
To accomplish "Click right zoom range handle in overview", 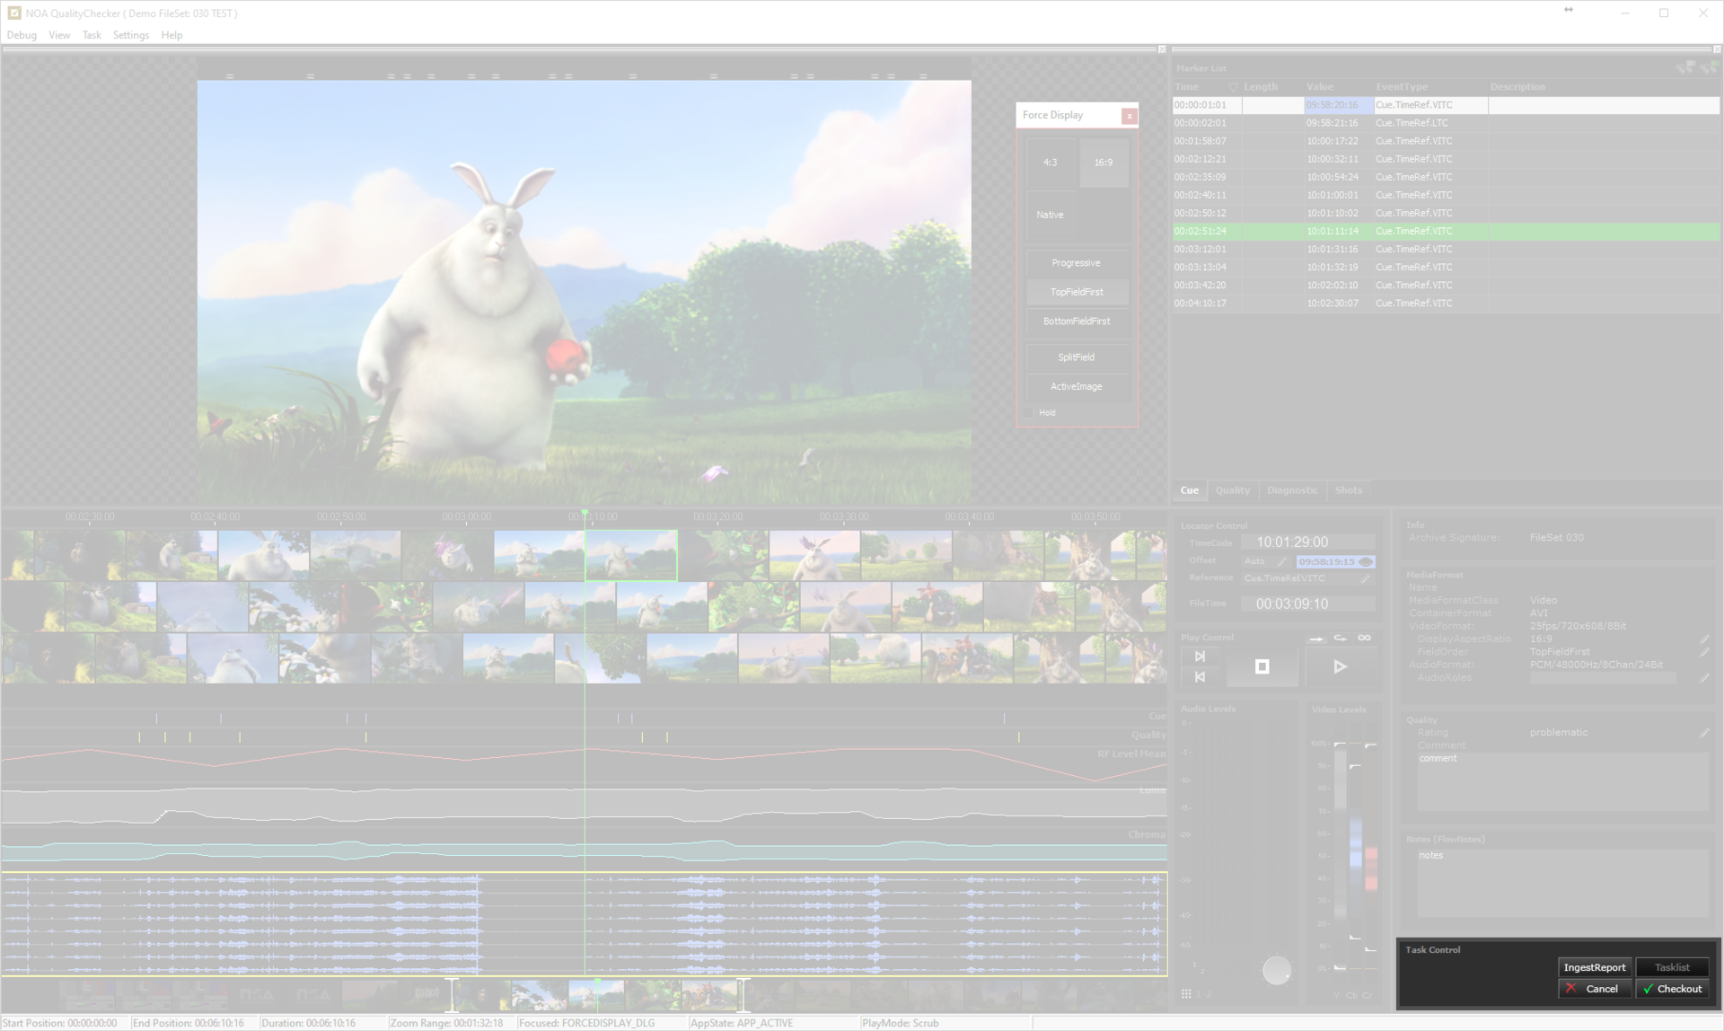I will (742, 995).
